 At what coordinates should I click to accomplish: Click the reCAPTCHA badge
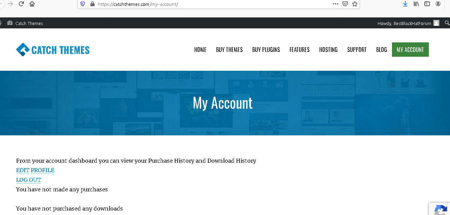click(439, 209)
